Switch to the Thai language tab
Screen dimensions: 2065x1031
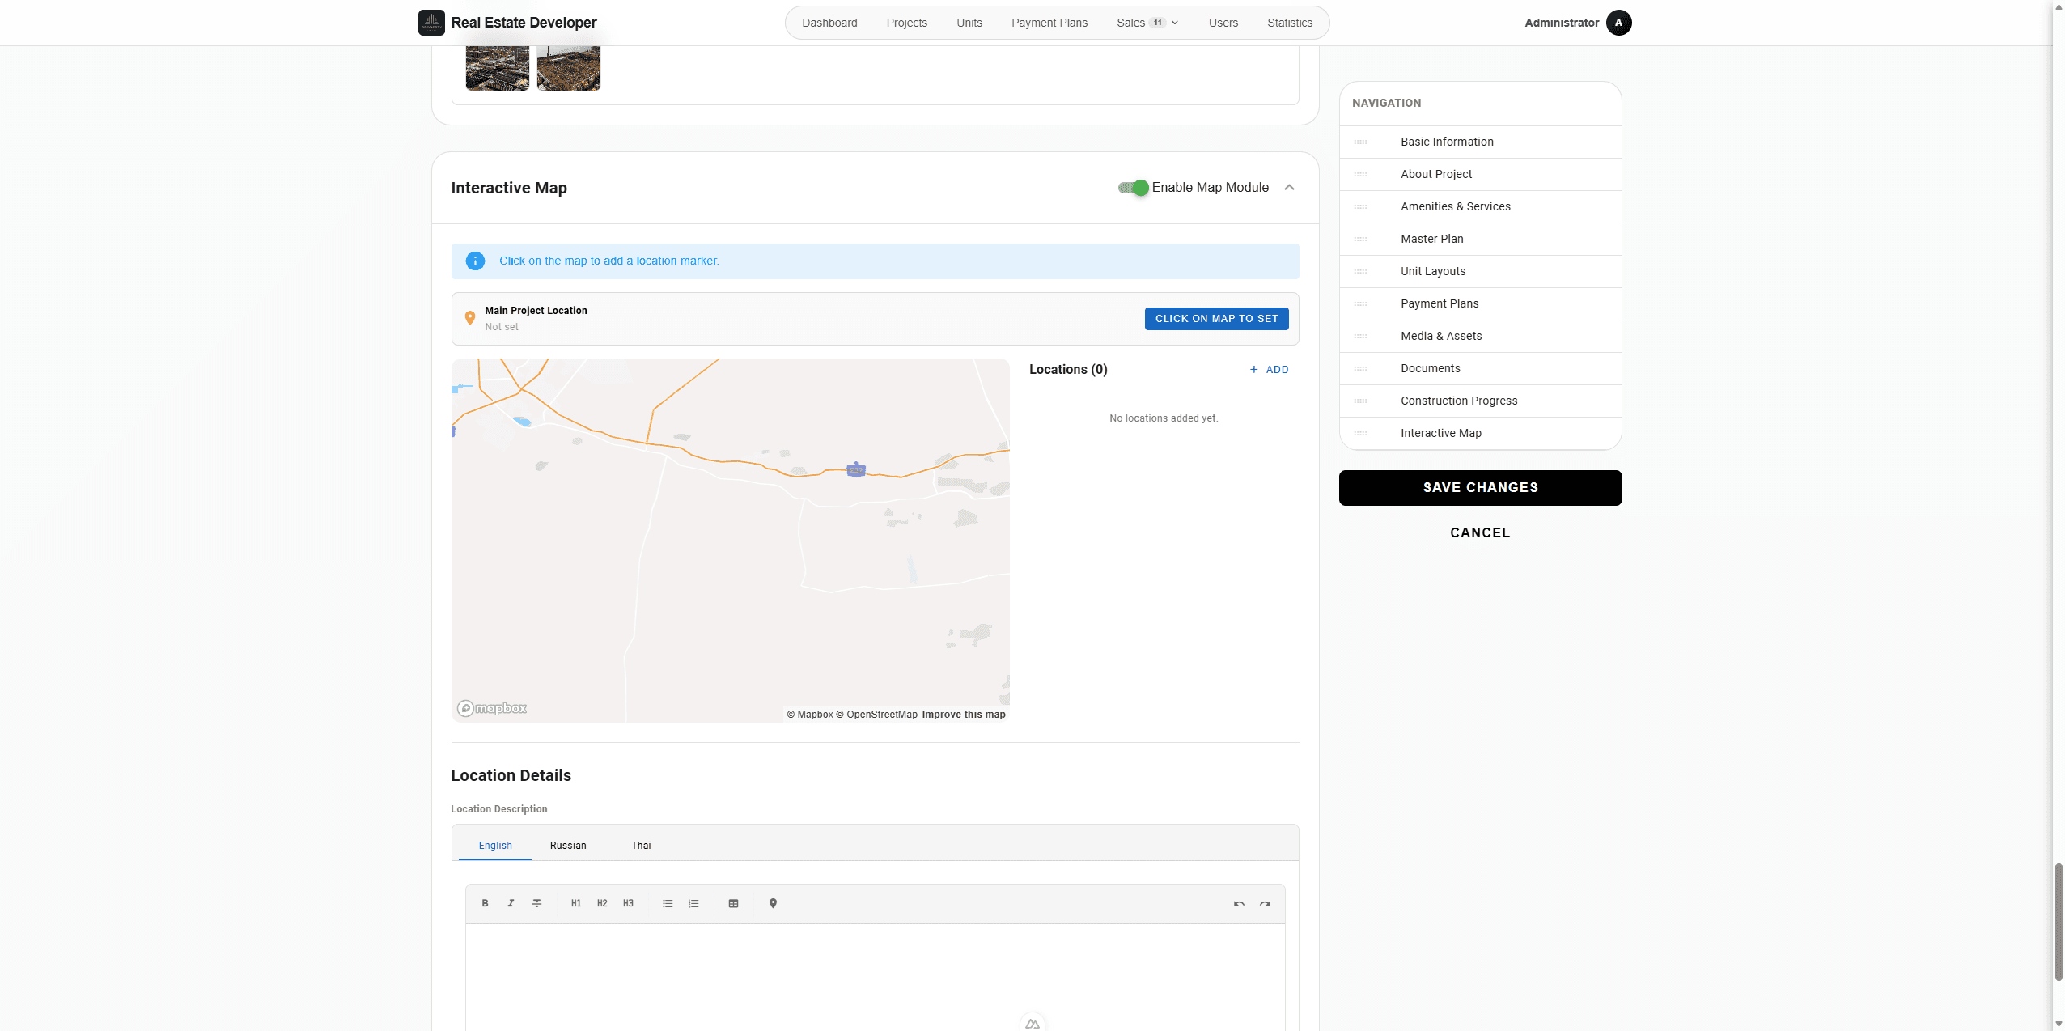click(641, 845)
